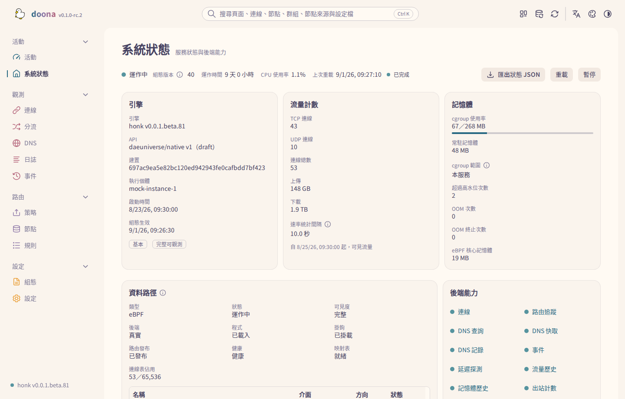Click the 重載 reload button

tap(562, 75)
